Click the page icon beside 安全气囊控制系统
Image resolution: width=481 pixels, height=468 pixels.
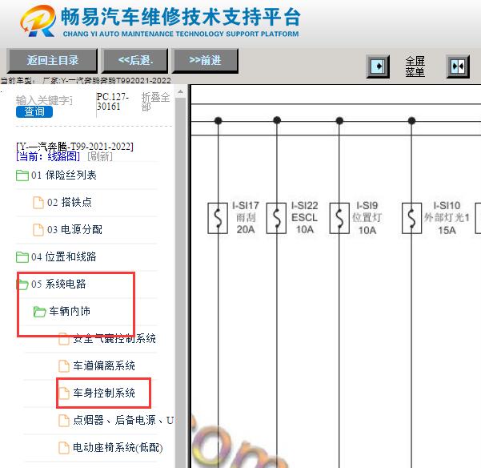coord(64,339)
